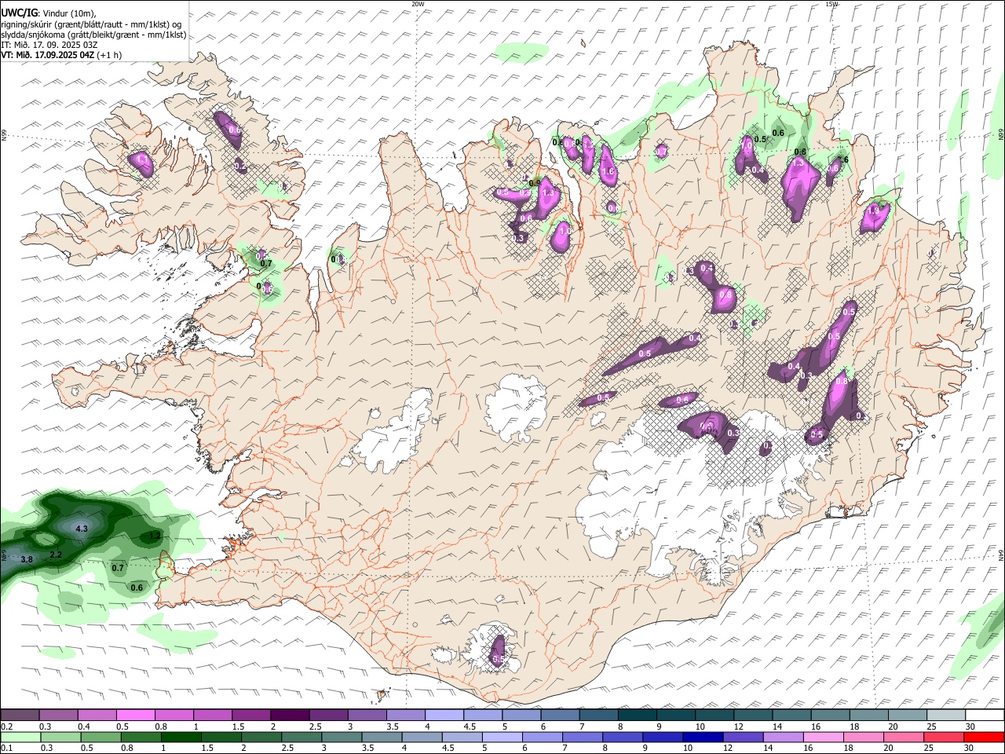Click the 2.2 rain value offshore southwest
The image size is (1005, 754).
tap(56, 555)
